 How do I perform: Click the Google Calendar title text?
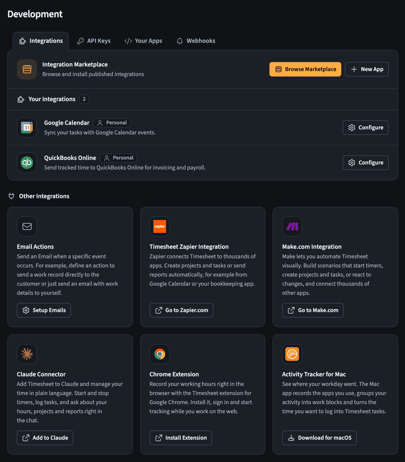pyautogui.click(x=67, y=123)
